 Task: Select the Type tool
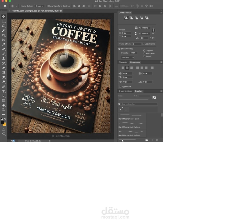click(x=3, y=91)
